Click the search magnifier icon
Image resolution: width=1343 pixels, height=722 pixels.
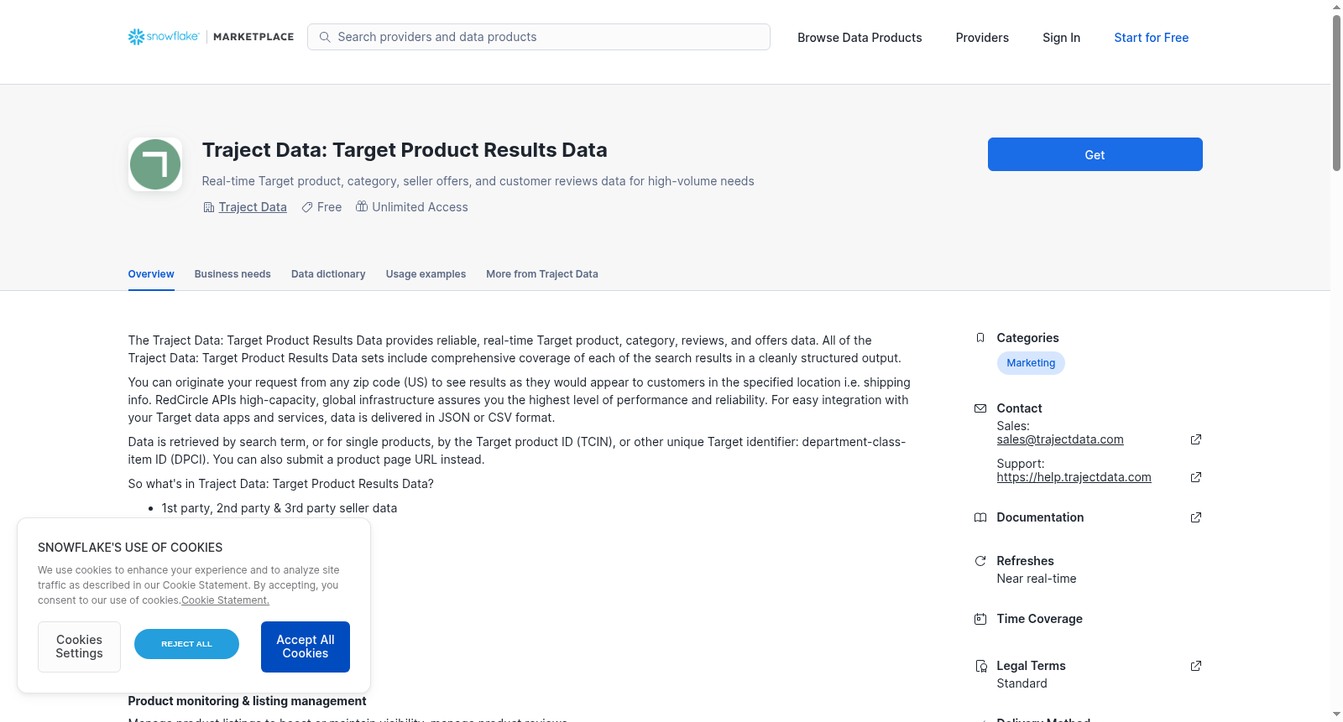[325, 37]
